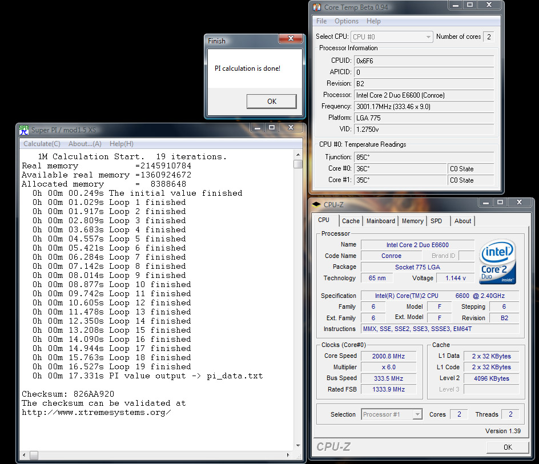Click the Rated FSB 1333.9 MHz value
Viewport: 539px width, 464px height.
388,389
